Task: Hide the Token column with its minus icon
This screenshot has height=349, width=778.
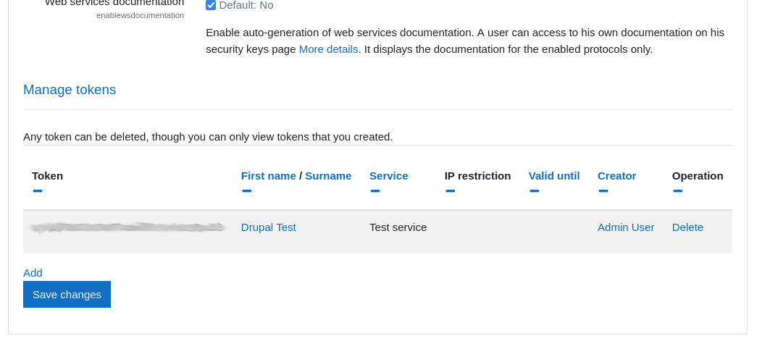Action: 38,191
